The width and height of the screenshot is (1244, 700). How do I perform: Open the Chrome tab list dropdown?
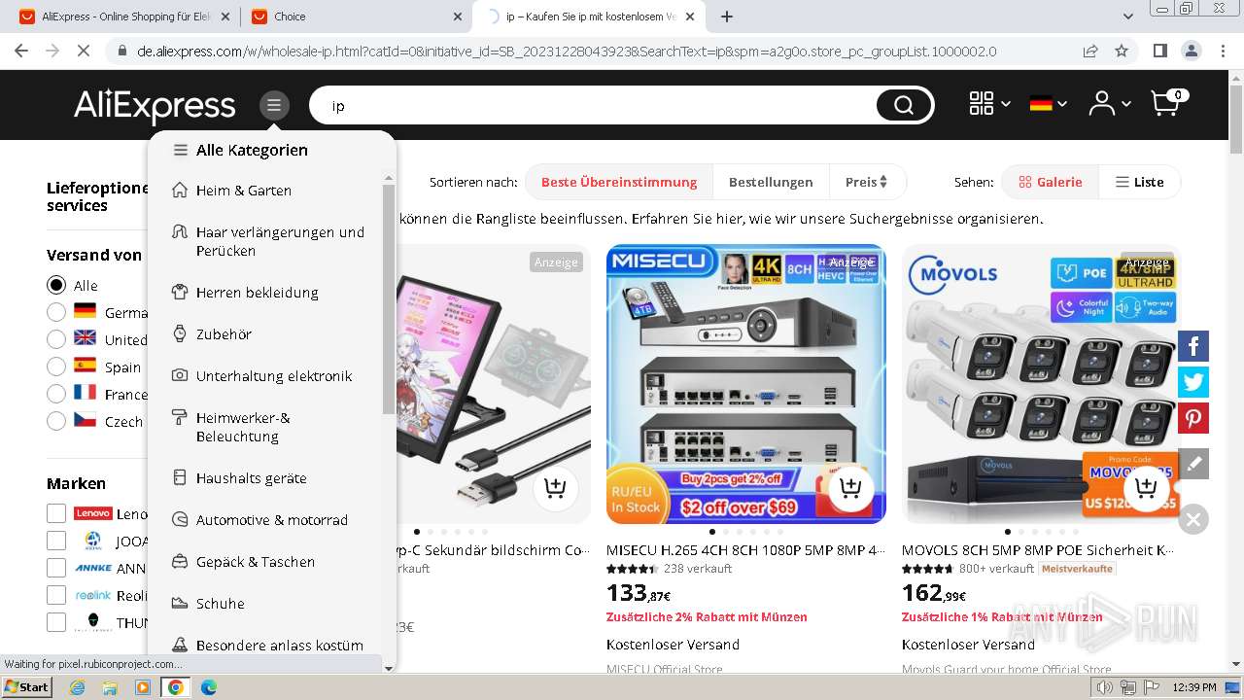[x=1128, y=17]
